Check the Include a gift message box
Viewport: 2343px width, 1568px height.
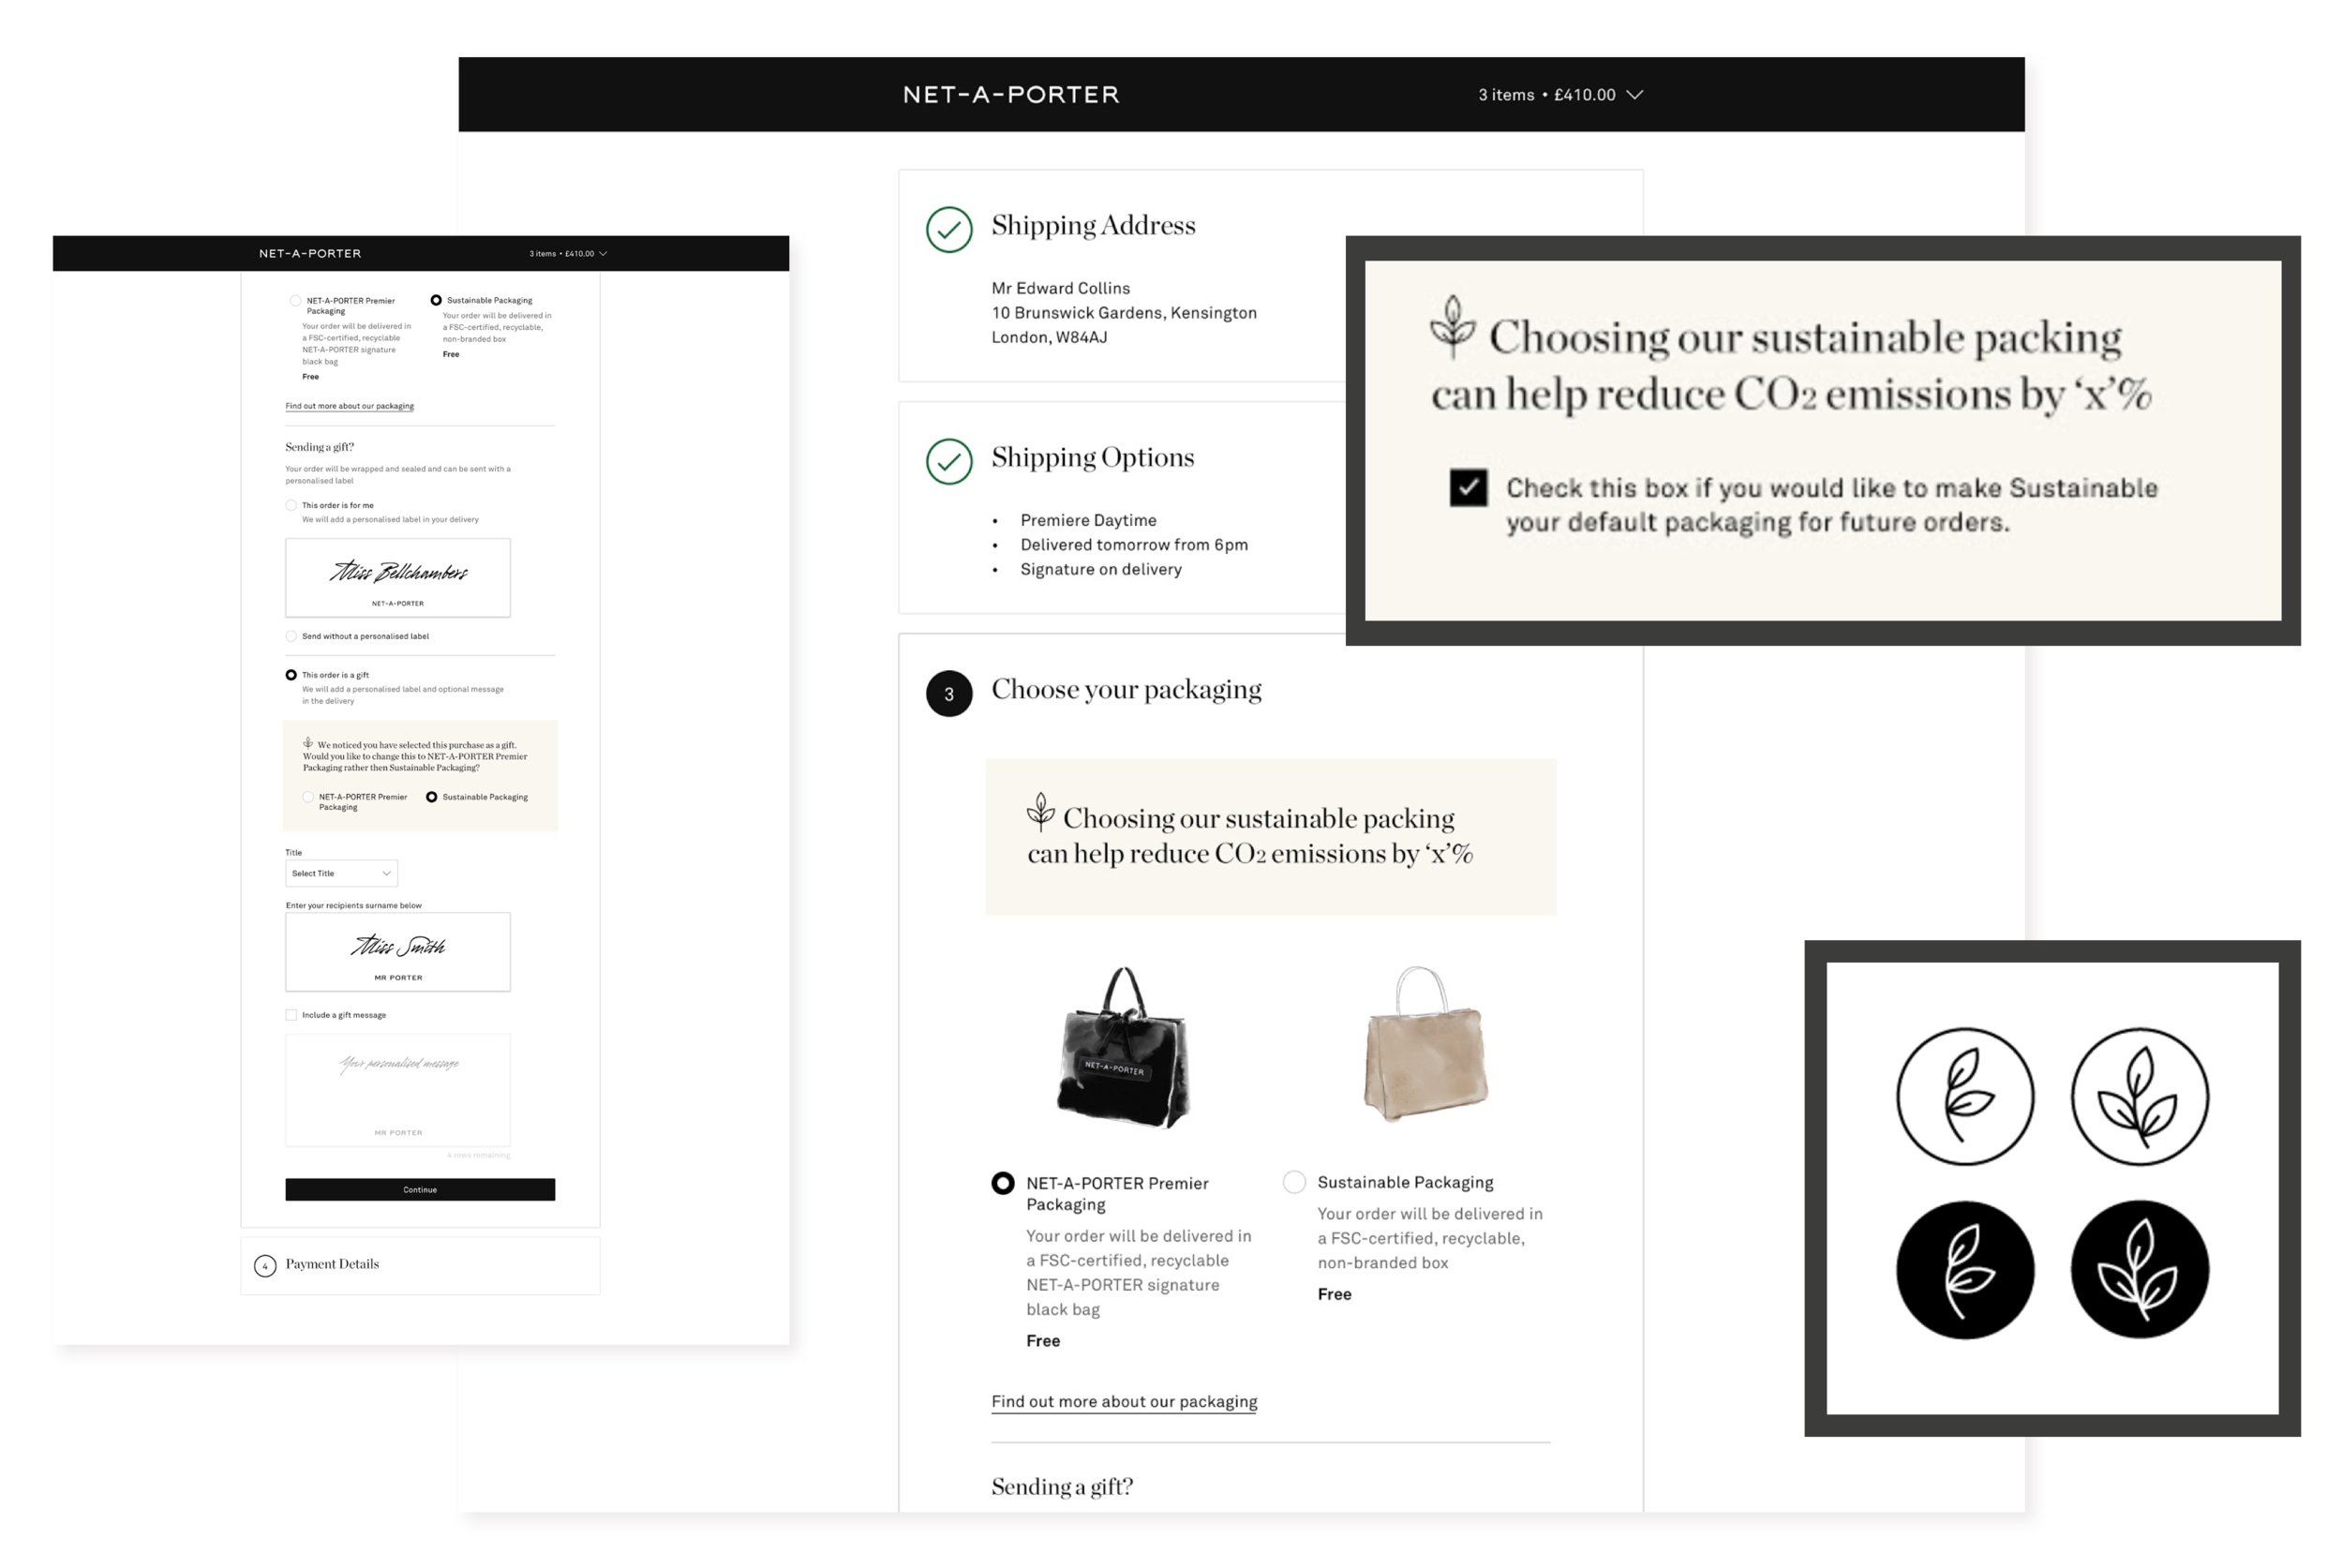pos(291,1015)
